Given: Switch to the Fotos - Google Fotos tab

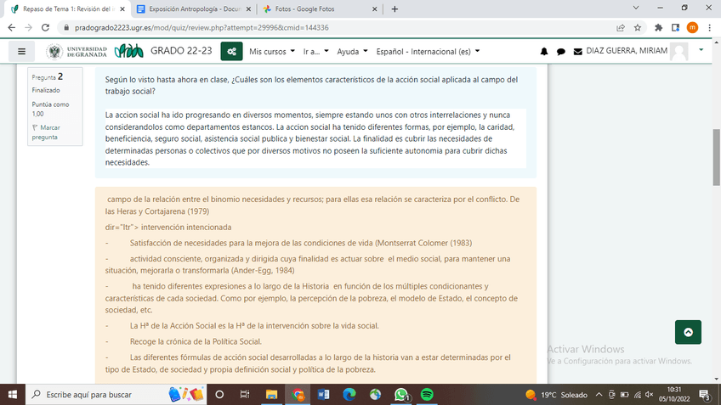Looking at the screenshot, I should [320, 8].
